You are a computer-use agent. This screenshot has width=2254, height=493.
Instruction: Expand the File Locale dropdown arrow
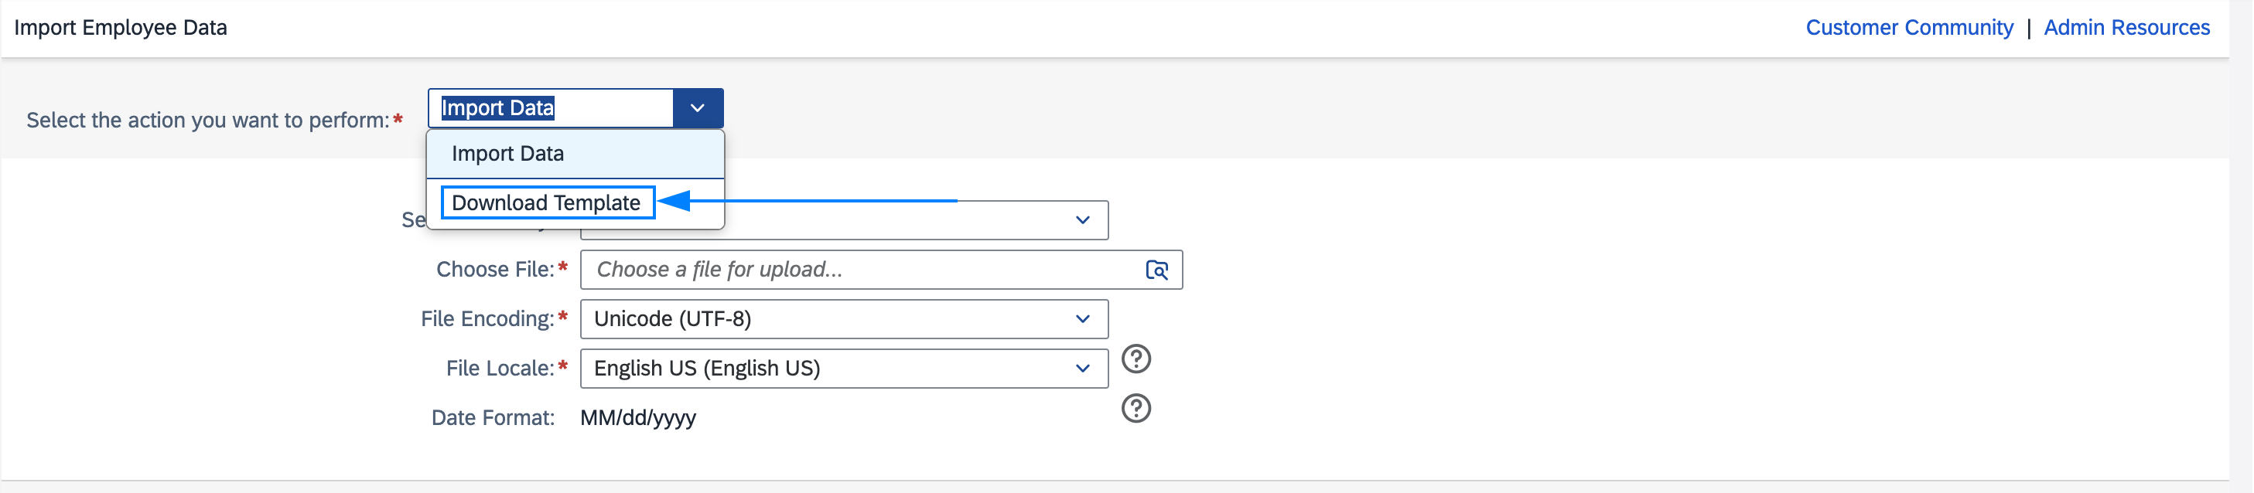pyautogui.click(x=1082, y=369)
